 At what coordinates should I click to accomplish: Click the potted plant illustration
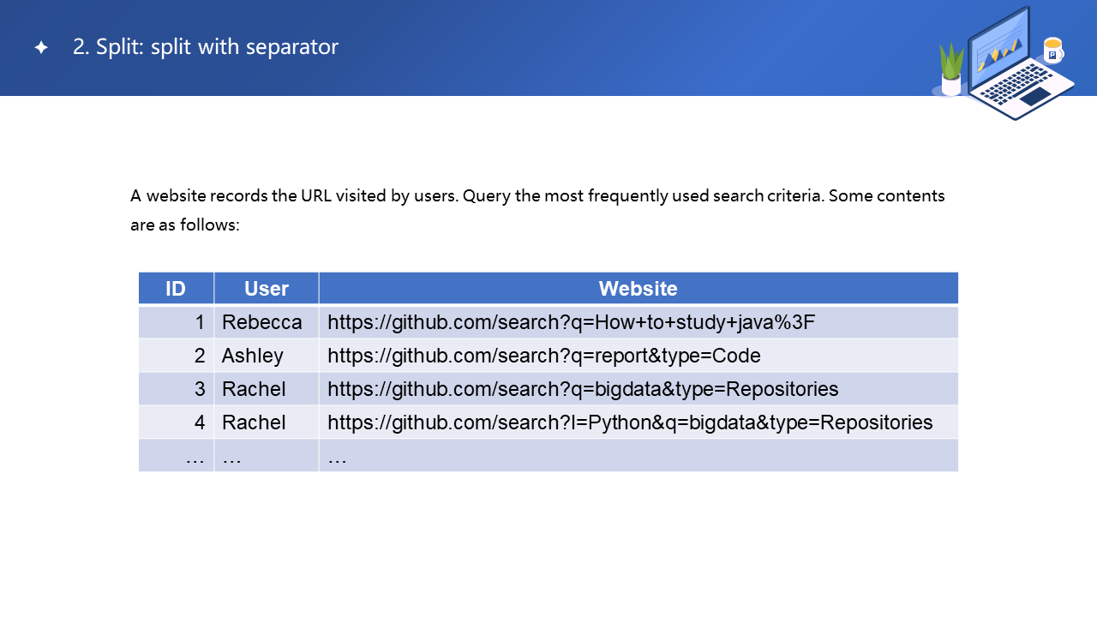click(x=950, y=70)
